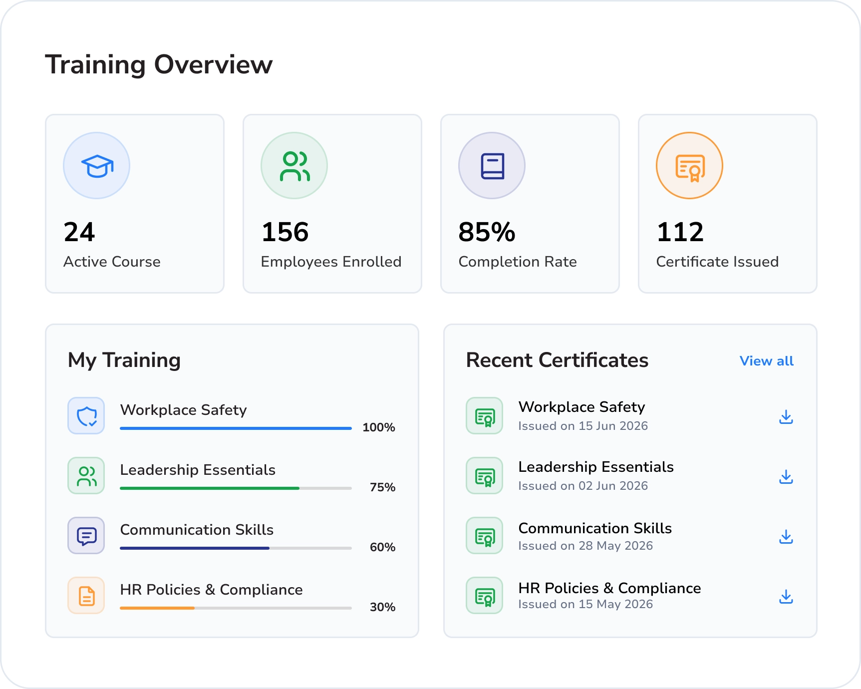Click the orange document icon for HR Policies

[86, 596]
